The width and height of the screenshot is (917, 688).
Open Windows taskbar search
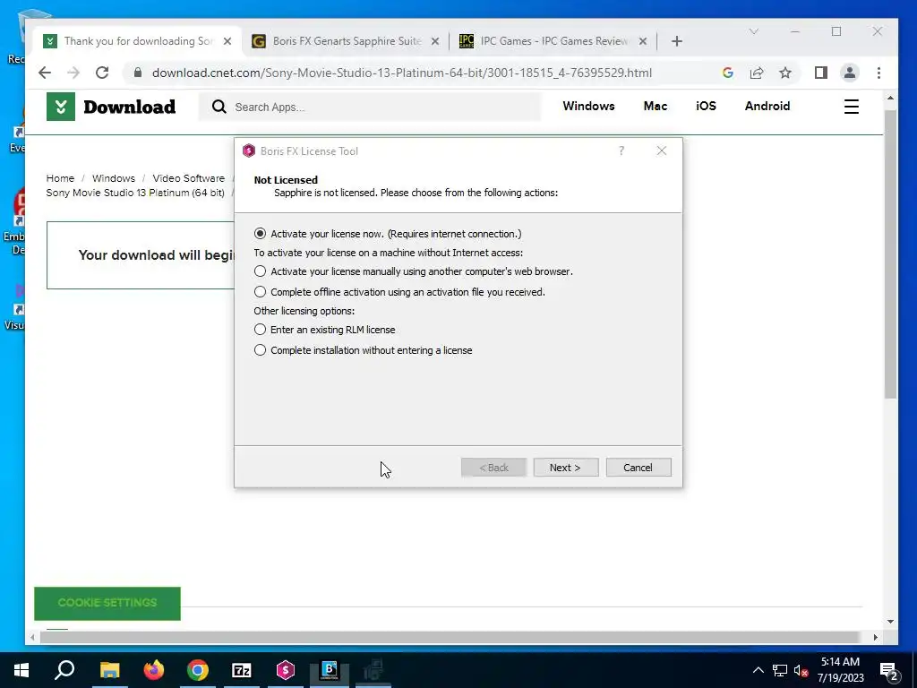[x=64, y=670]
